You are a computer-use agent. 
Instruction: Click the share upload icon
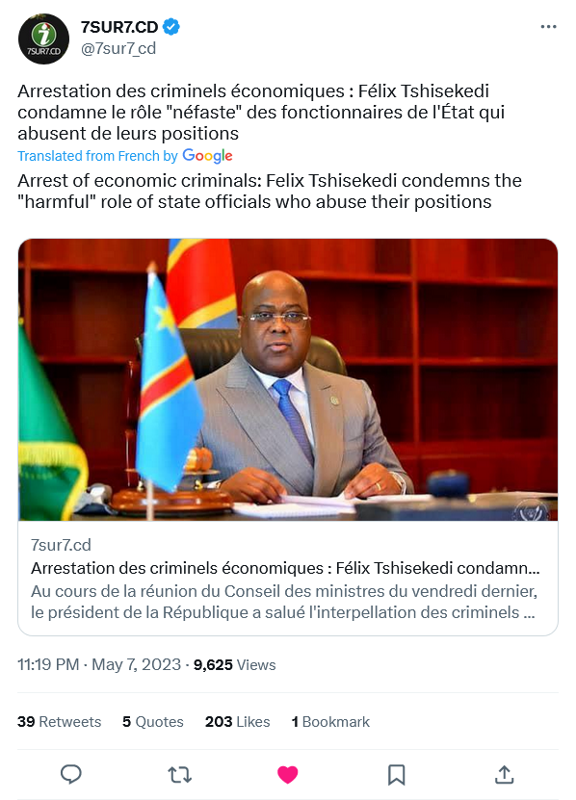click(x=504, y=774)
